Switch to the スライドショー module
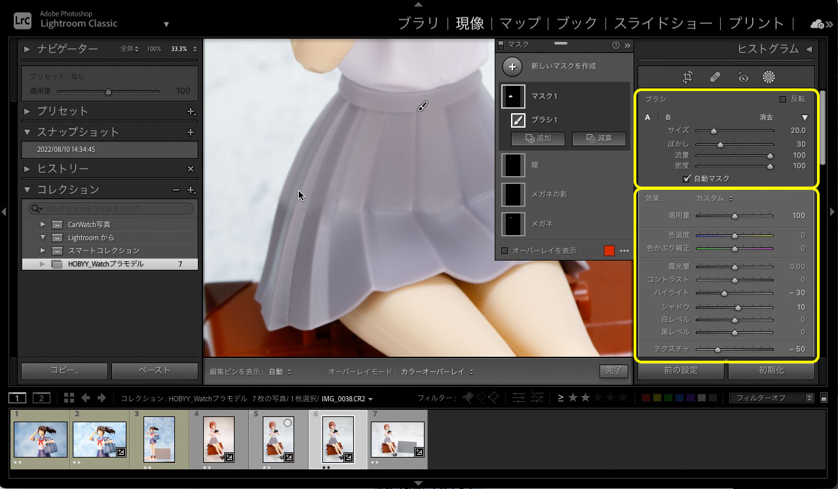The image size is (838, 489). pos(663,24)
